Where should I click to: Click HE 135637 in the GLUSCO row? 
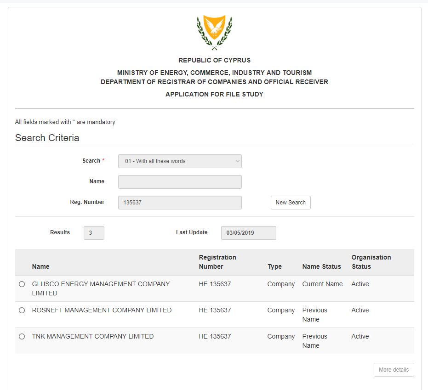click(215, 284)
